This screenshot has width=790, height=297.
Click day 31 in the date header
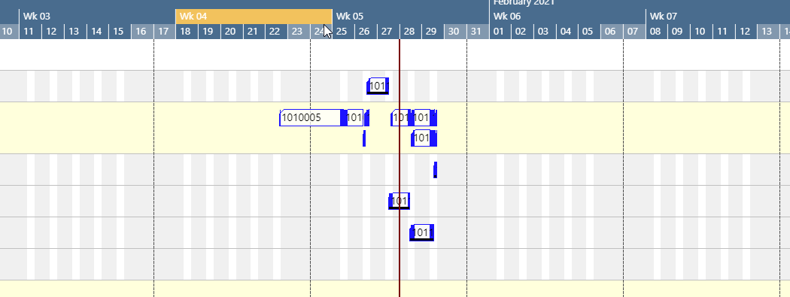point(477,32)
